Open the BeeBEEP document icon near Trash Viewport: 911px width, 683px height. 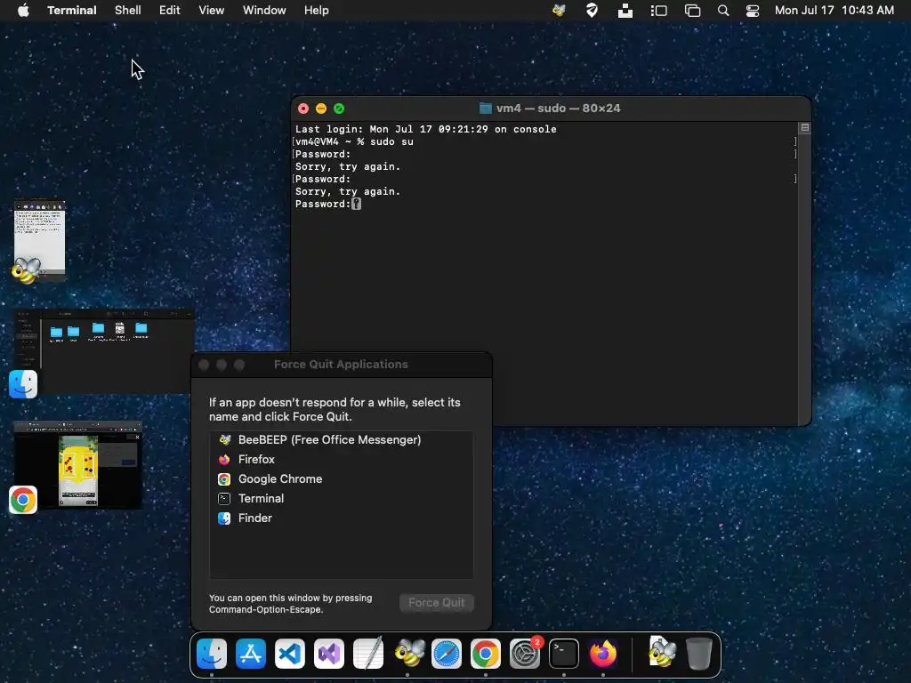point(662,653)
